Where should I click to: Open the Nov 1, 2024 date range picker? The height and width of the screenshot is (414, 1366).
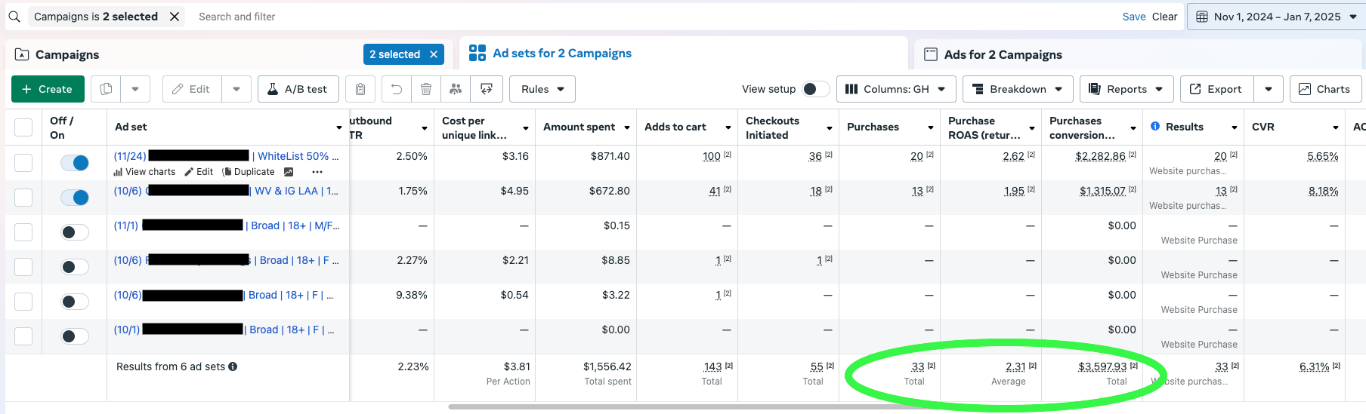[x=1277, y=17]
